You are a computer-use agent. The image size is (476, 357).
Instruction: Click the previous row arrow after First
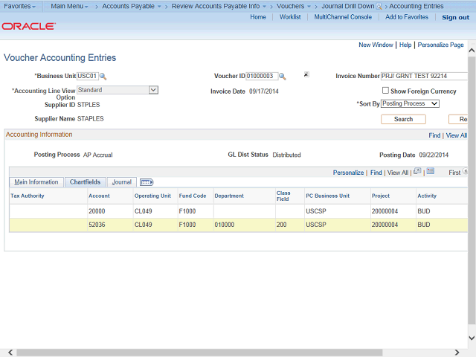point(465,172)
